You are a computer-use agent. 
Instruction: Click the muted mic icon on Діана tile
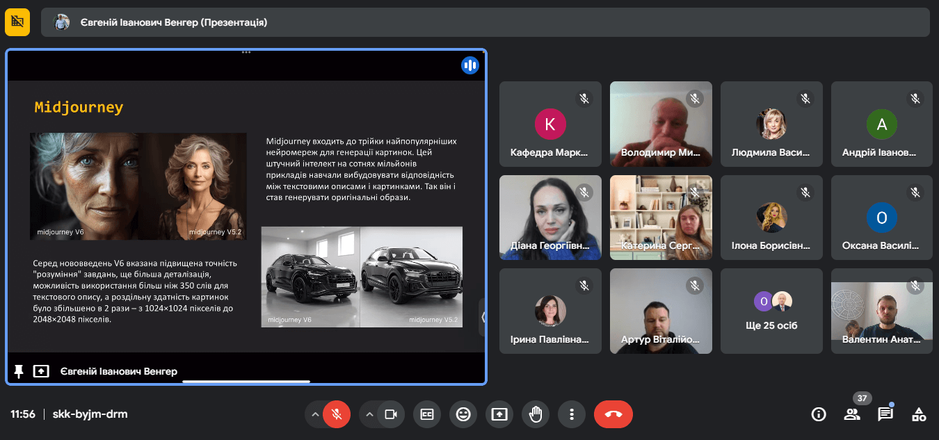(x=584, y=192)
